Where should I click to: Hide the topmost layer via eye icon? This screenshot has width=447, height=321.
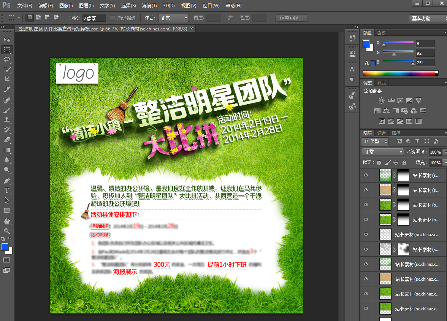366,175
